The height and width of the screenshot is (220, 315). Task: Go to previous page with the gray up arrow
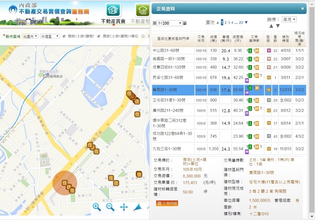pos(218,22)
